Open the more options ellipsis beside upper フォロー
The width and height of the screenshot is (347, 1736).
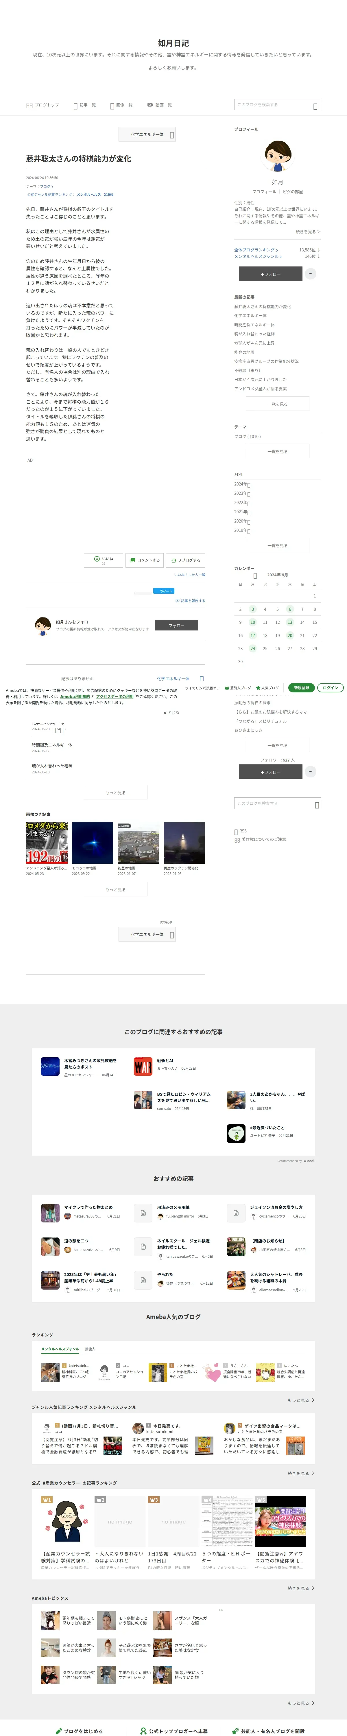tap(311, 274)
